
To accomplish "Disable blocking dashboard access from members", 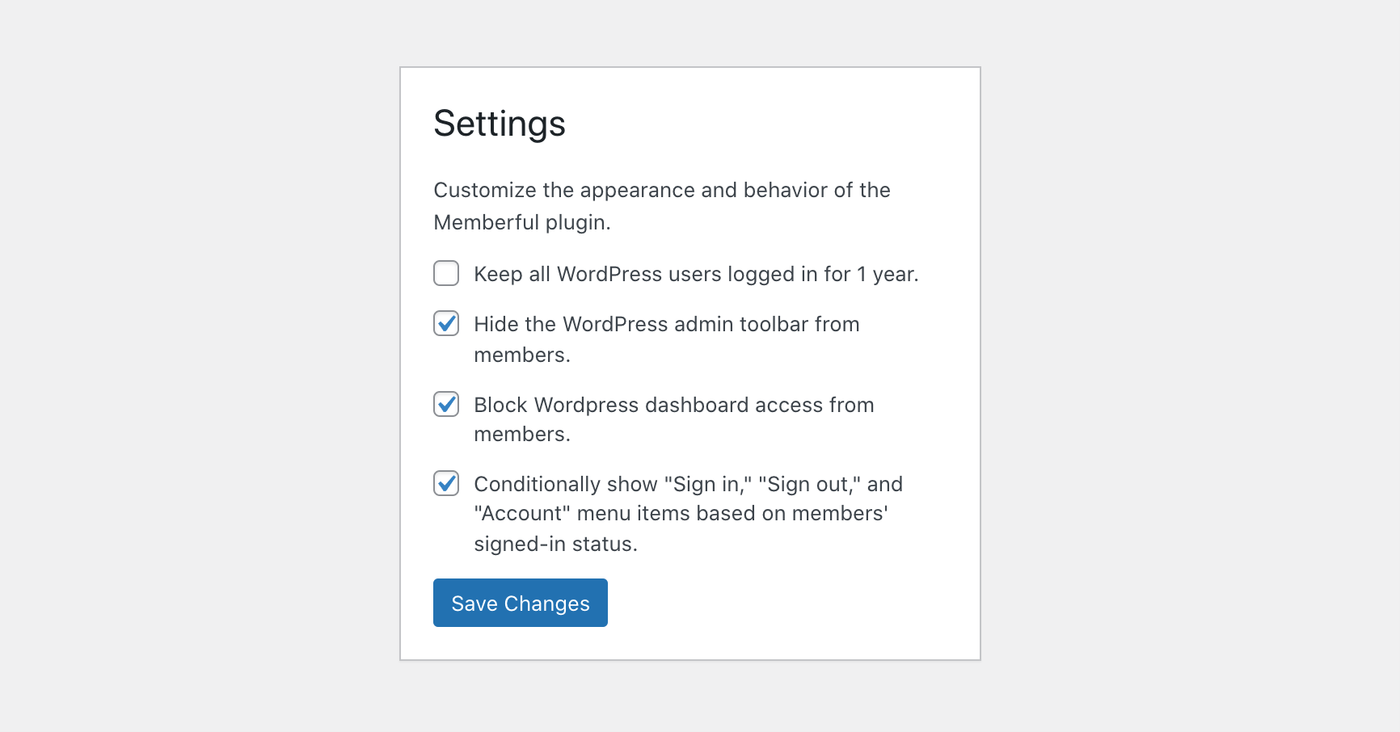I will [x=445, y=405].
